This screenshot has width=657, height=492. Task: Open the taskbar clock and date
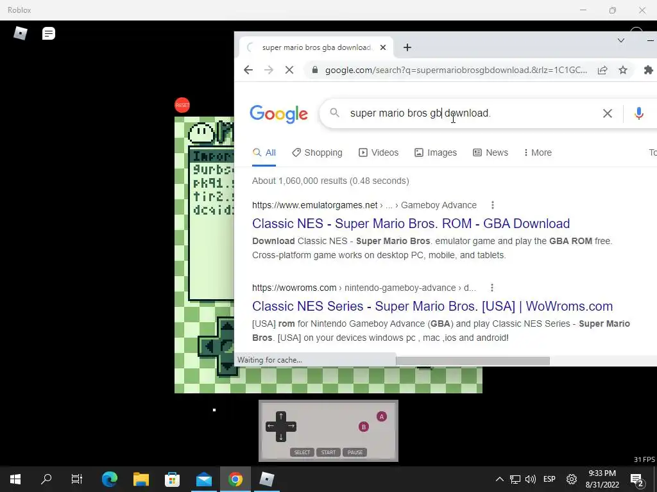pyautogui.click(x=602, y=479)
